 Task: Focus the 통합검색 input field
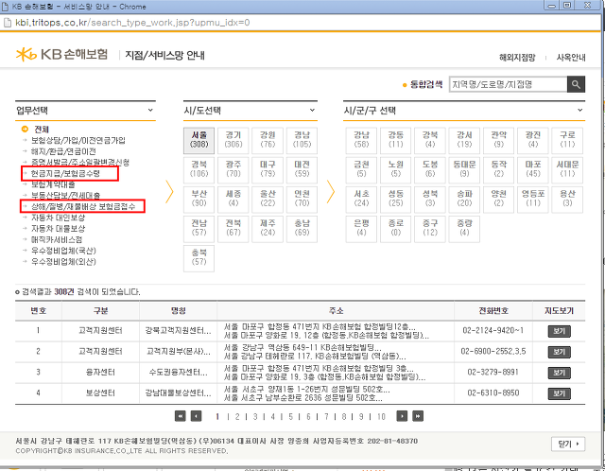[x=508, y=84]
